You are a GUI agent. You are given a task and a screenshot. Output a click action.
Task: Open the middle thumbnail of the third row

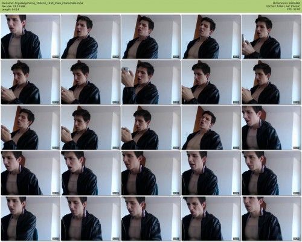click(x=151, y=127)
